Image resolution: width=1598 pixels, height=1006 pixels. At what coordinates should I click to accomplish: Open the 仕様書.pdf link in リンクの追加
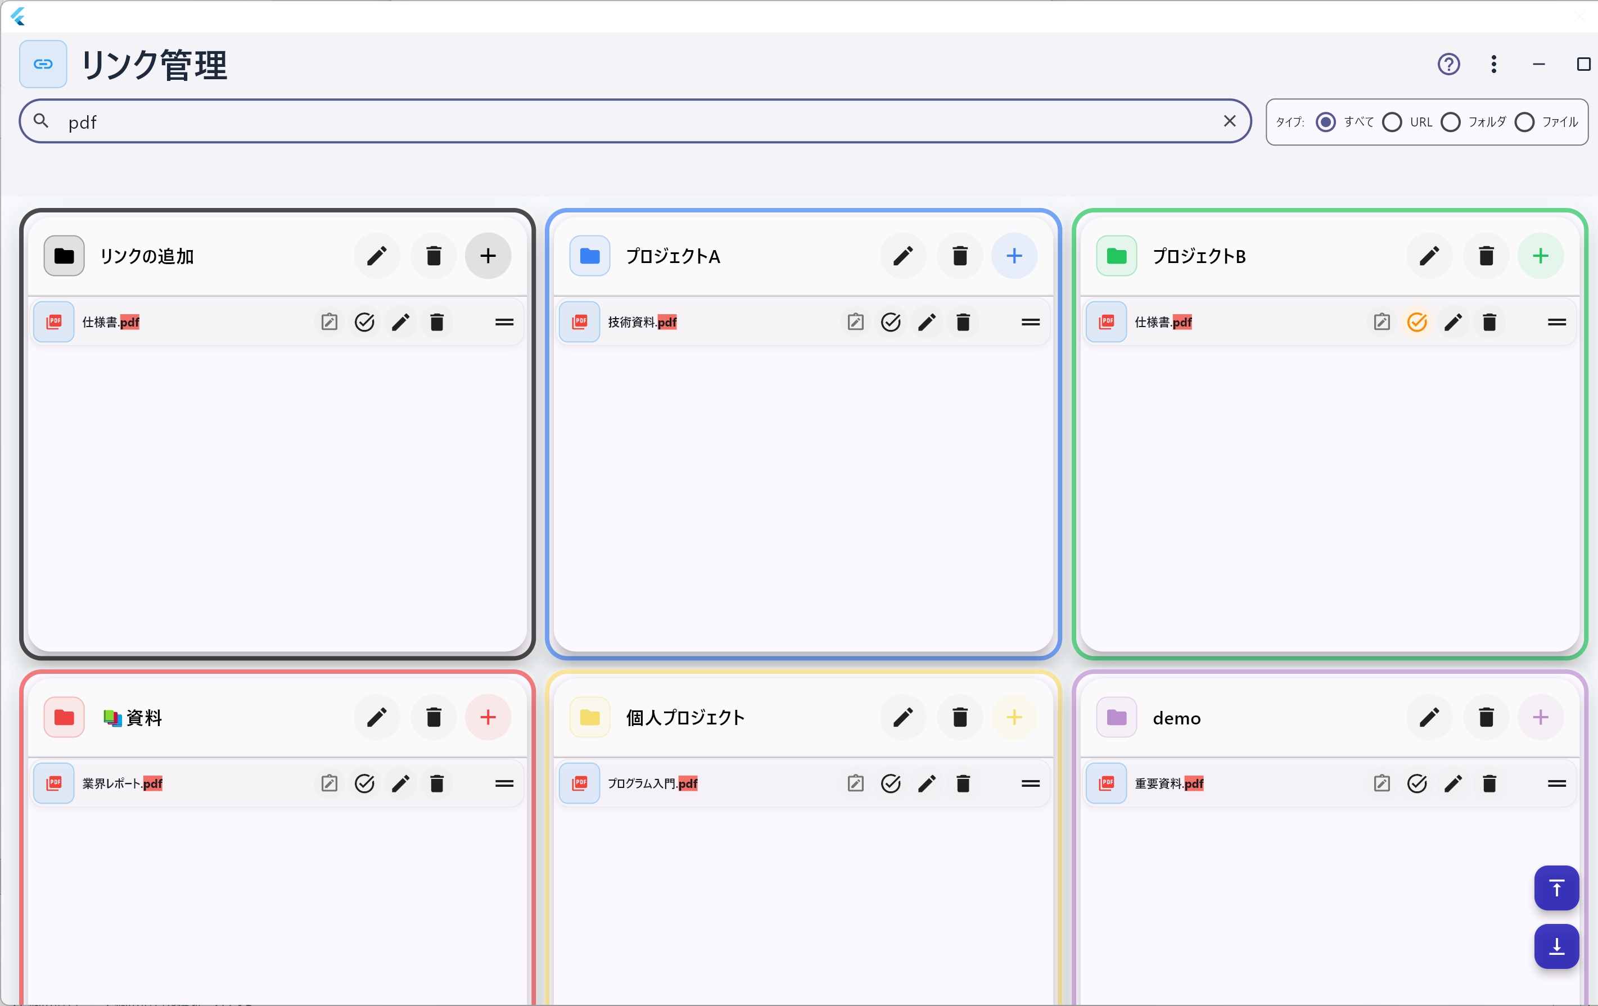[x=111, y=322]
